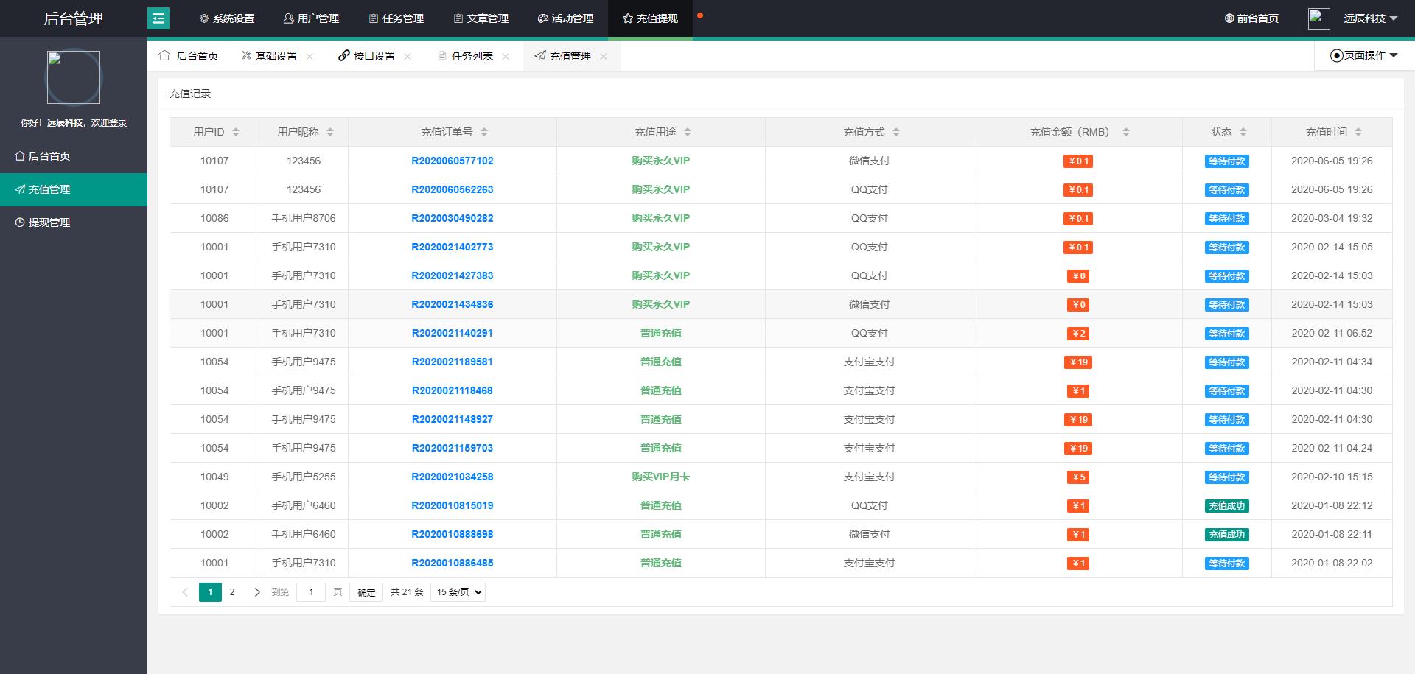Sort by the 充值金额 (RMB) column arrows
The image size is (1415, 674).
tap(1126, 132)
